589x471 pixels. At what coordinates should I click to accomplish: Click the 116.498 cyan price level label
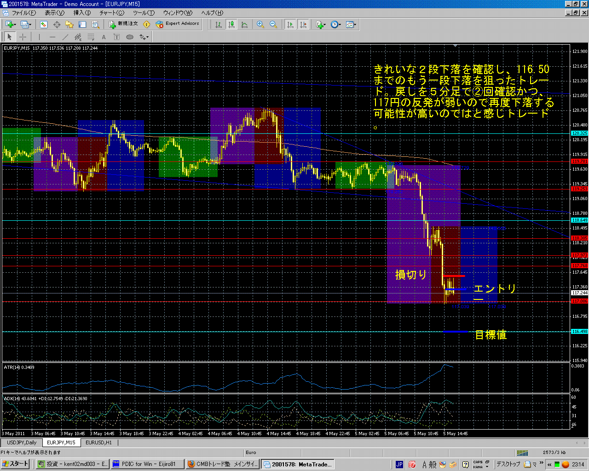click(x=579, y=332)
